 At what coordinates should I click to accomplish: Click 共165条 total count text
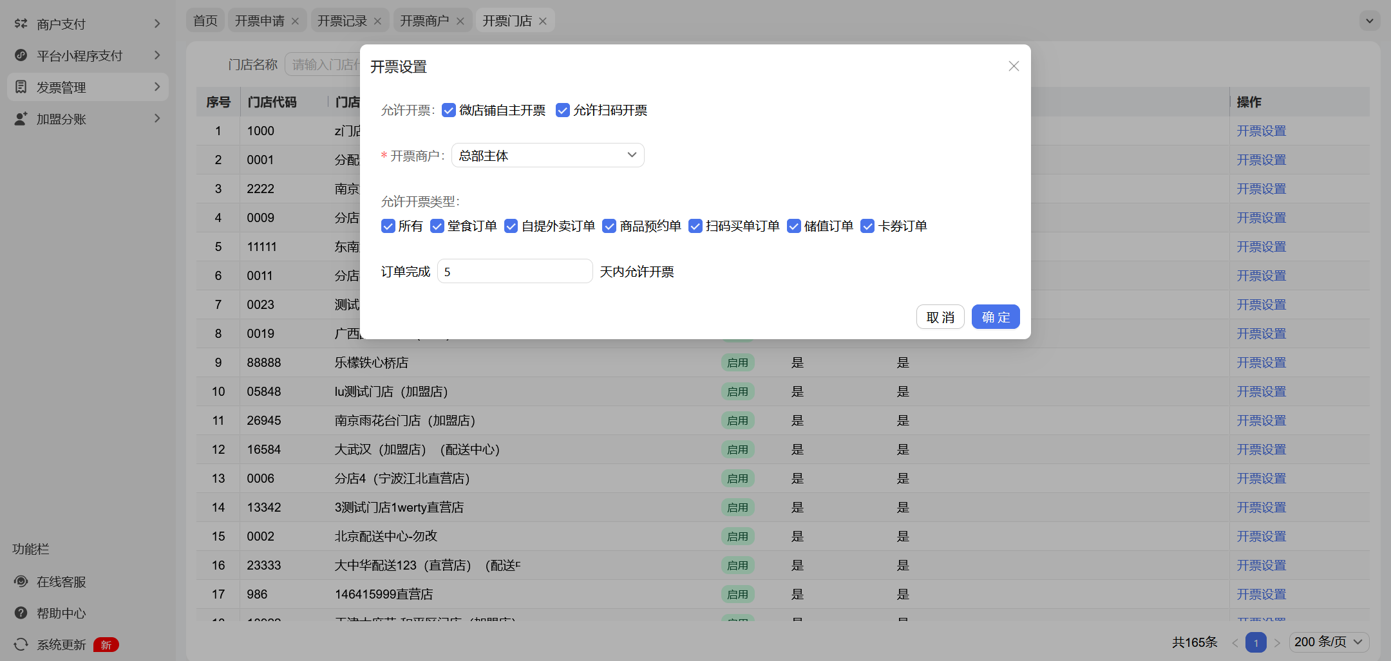[1195, 642]
